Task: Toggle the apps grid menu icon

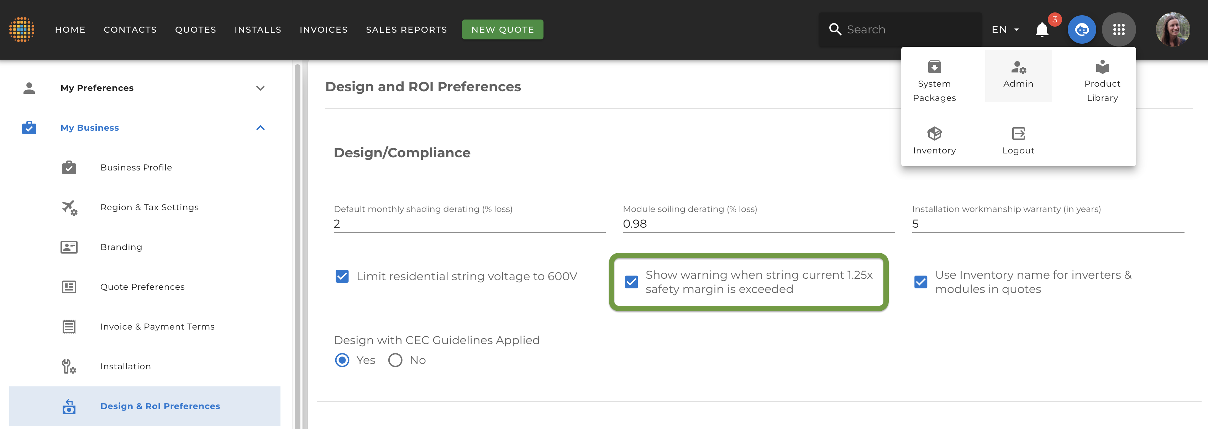Action: [1118, 29]
